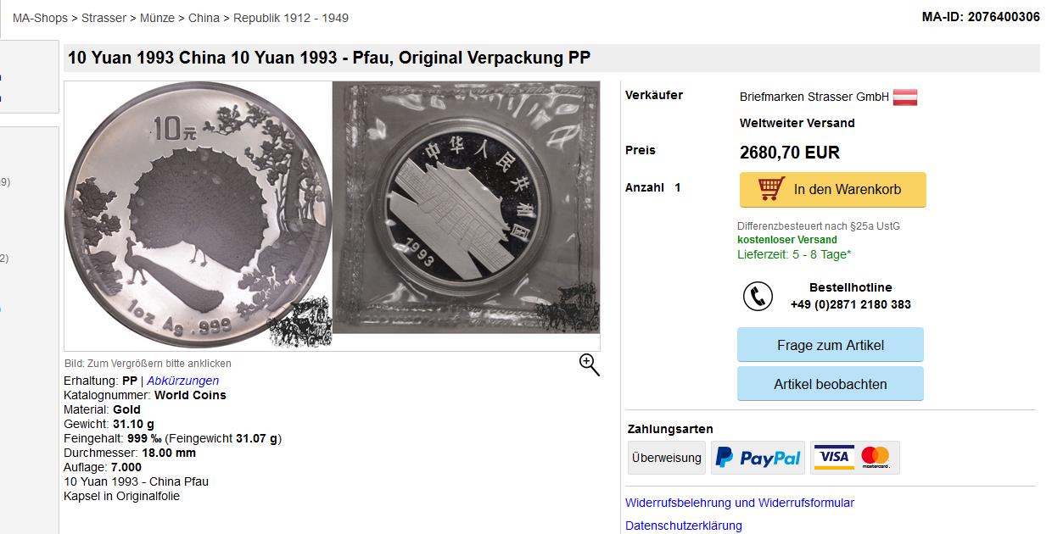The height and width of the screenshot is (534, 1052).
Task: Navigate to China breadcrumb
Action: click(204, 18)
